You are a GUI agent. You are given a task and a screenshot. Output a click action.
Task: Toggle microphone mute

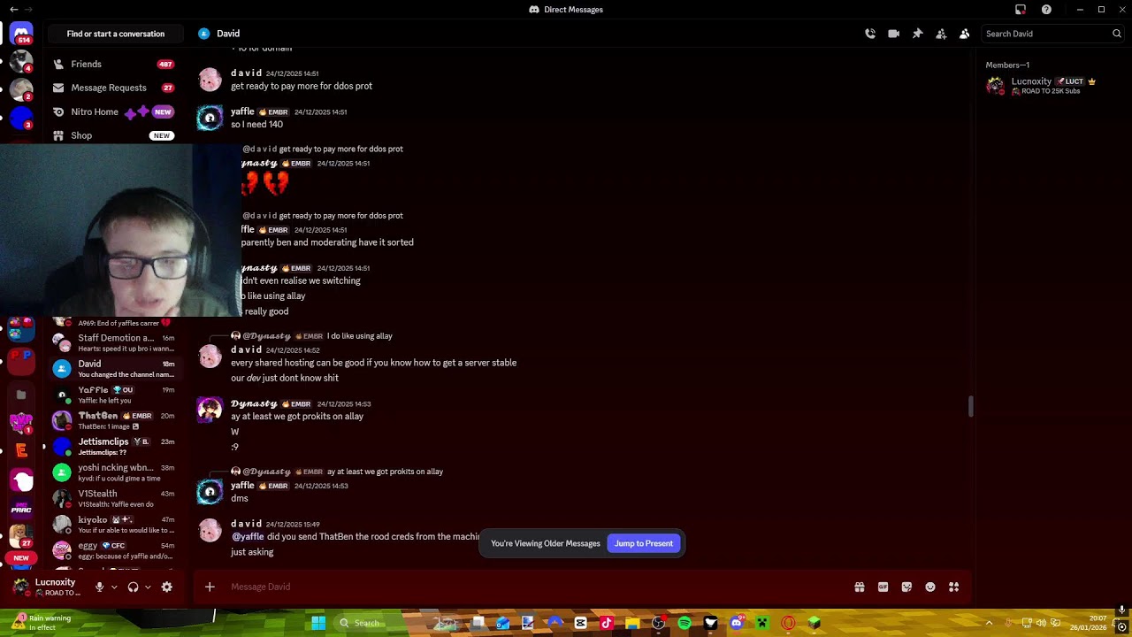(x=99, y=587)
